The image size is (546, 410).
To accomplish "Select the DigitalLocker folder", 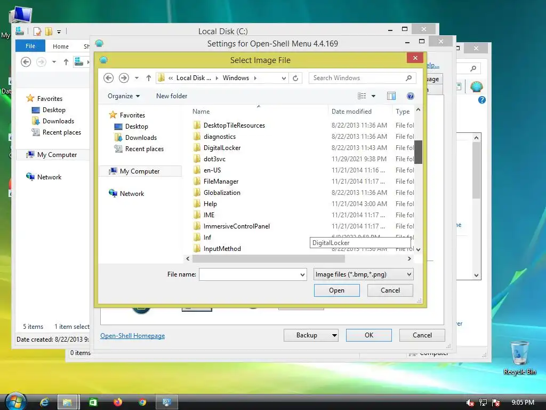I will click(x=222, y=147).
